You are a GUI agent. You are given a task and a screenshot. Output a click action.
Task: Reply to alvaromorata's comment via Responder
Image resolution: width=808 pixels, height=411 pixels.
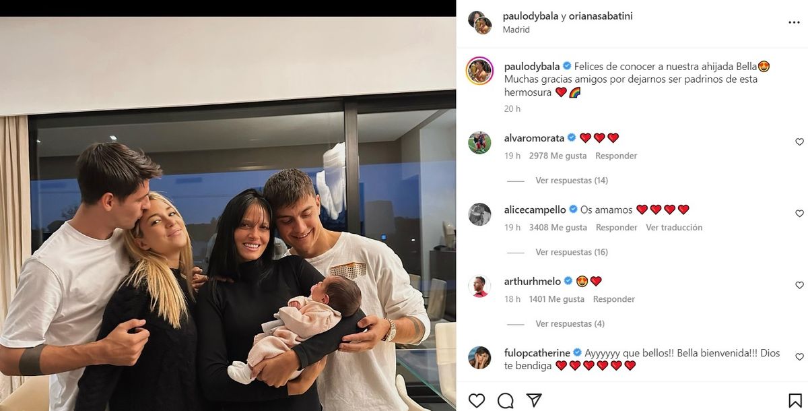pos(616,156)
